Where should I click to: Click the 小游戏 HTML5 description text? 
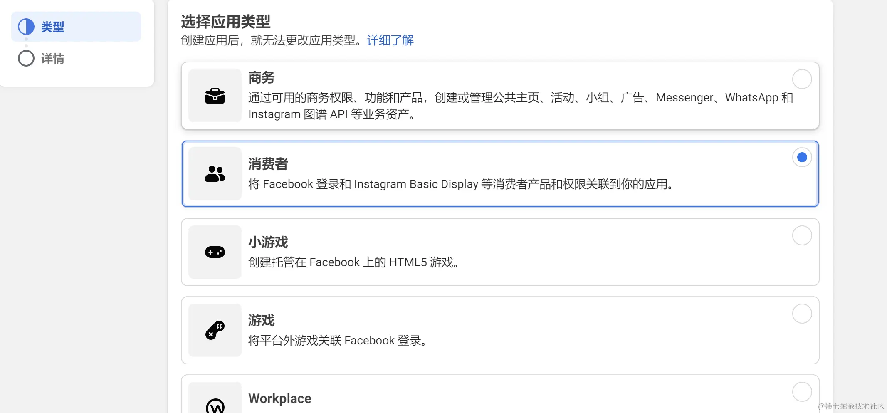point(354,262)
